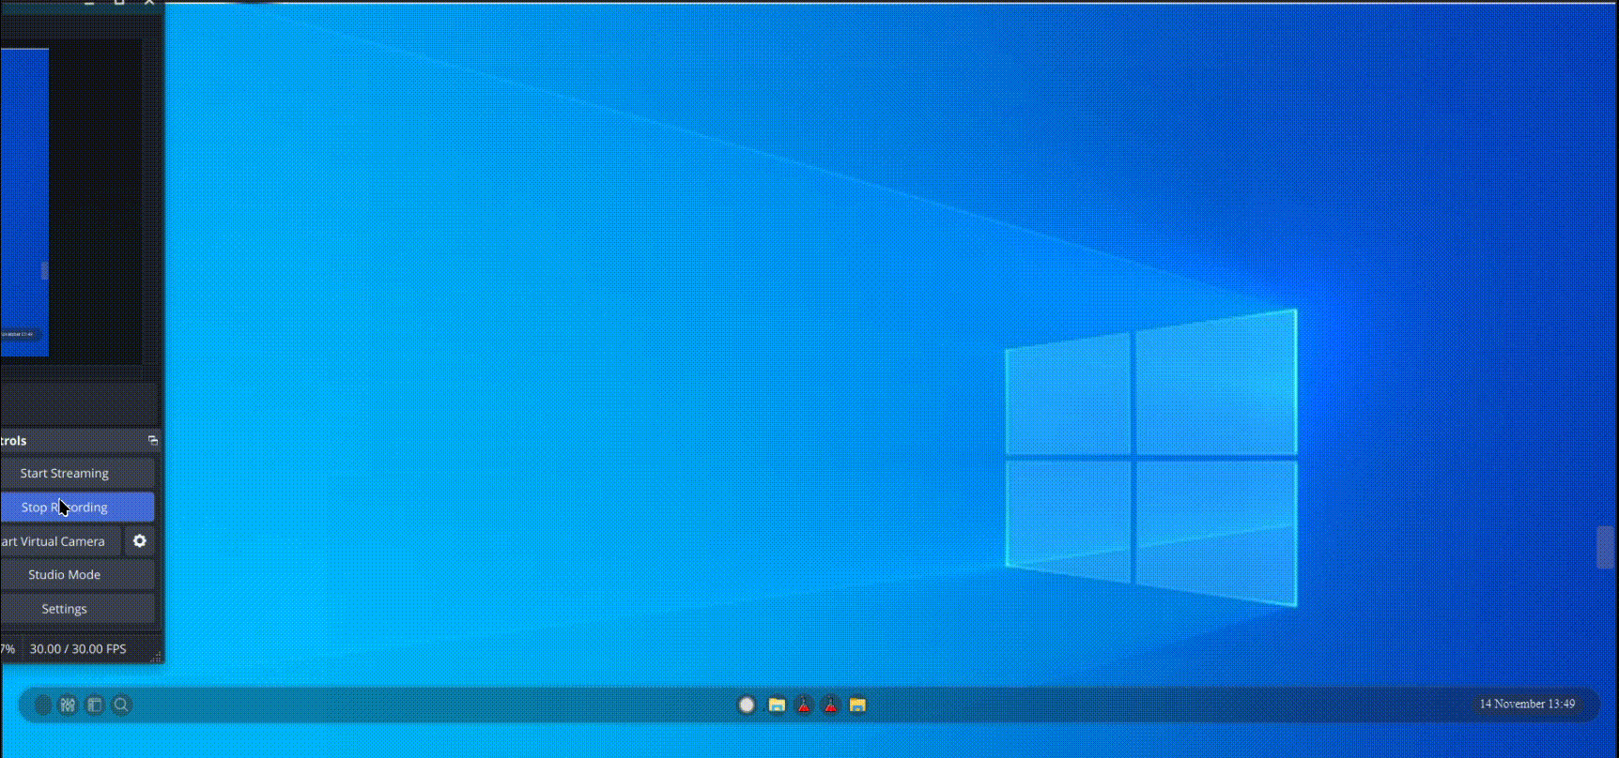Click the OBS preview canvas
This screenshot has height=758, width=1619.
click(24, 202)
